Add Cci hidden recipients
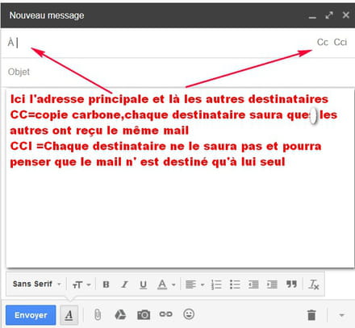Viewport: 355px width, 328px height. [x=340, y=42]
